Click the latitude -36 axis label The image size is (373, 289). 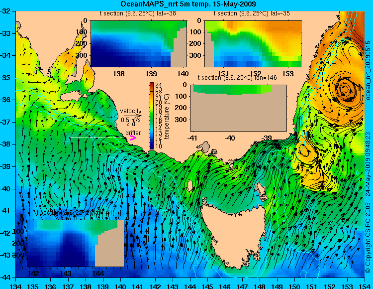(5, 100)
